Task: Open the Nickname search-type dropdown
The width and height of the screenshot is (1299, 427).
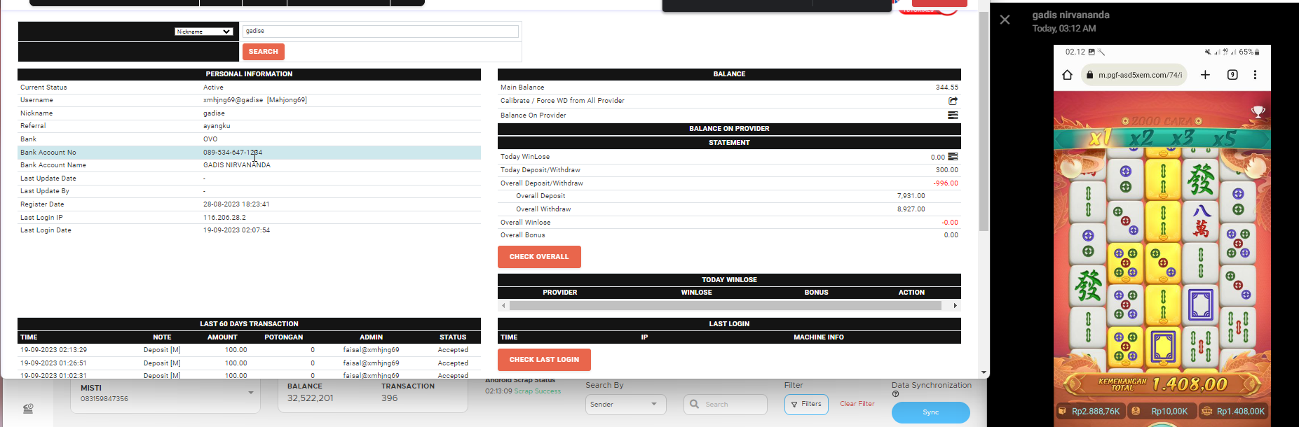Action: [203, 31]
